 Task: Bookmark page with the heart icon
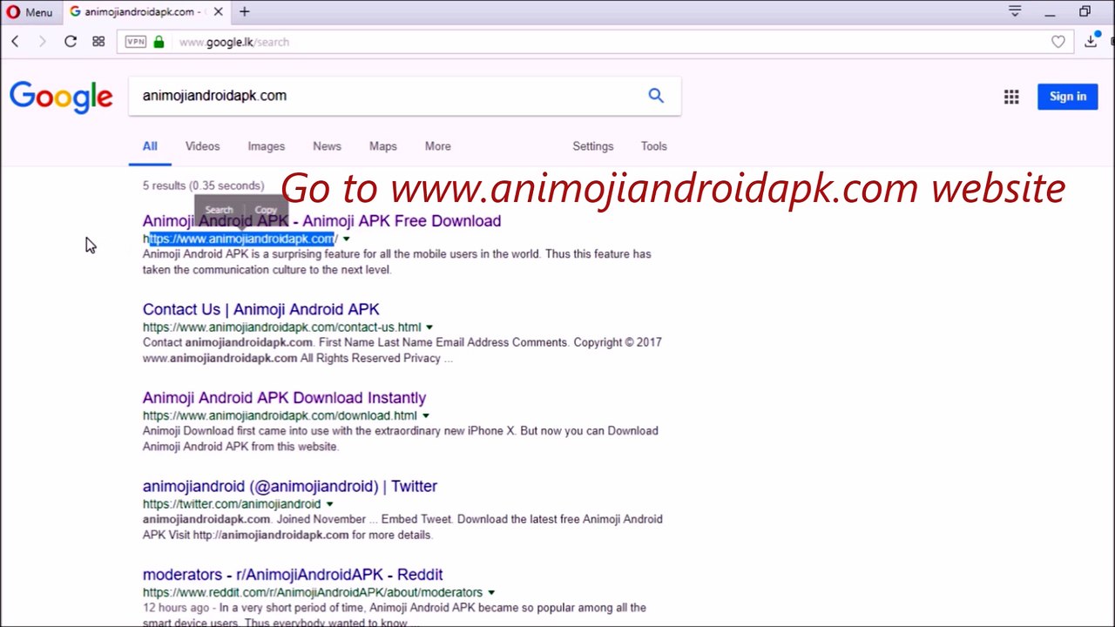(x=1058, y=42)
